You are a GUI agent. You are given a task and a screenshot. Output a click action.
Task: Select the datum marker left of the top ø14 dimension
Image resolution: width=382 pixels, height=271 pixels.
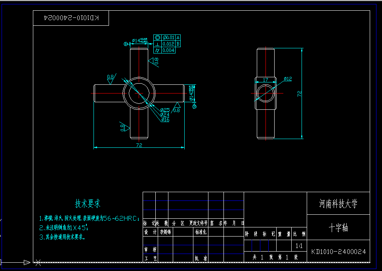coord(126,44)
